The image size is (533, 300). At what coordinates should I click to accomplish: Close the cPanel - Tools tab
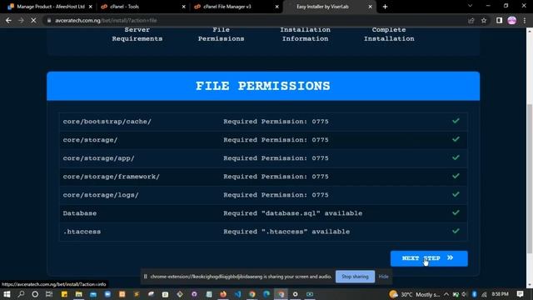click(x=184, y=7)
